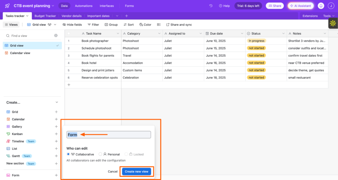
Task: Click the Create new view button
Action: pyautogui.click(x=137, y=172)
